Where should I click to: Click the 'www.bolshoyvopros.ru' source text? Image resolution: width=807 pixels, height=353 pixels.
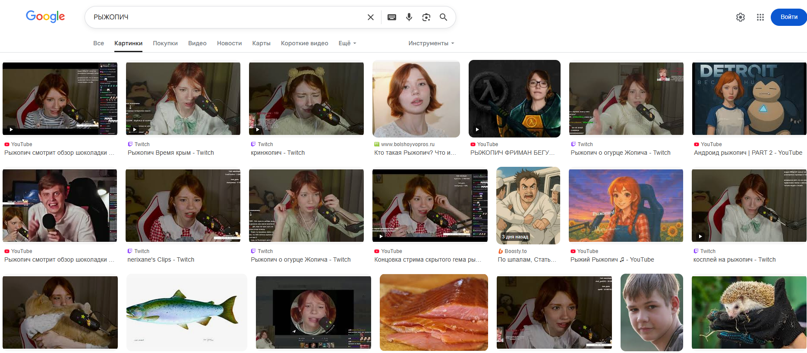click(408, 144)
